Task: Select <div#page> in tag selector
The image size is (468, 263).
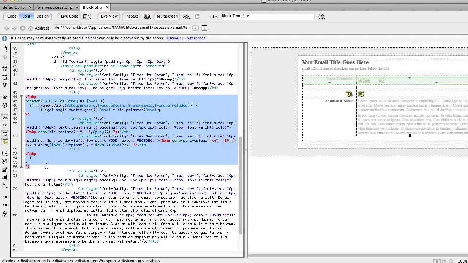Action: point(63,261)
